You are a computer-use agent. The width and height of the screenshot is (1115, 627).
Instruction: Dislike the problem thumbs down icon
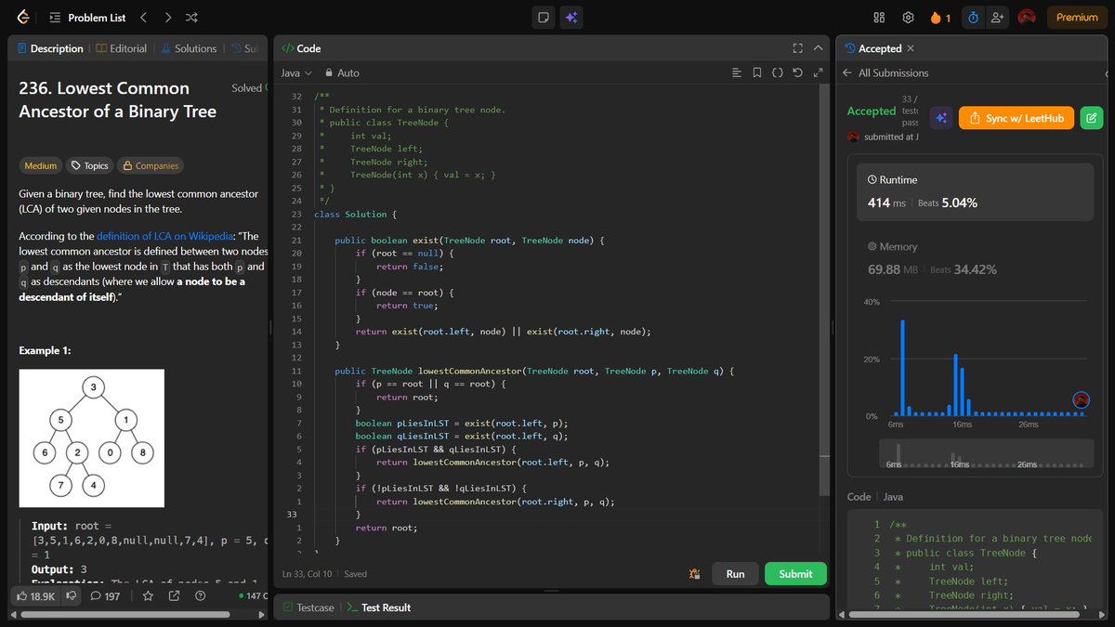coord(71,596)
